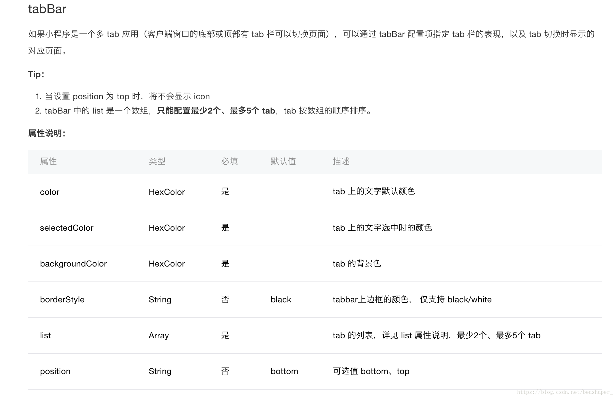616x398 pixels.
Task: Click the 描述 column header
Action: (x=341, y=162)
